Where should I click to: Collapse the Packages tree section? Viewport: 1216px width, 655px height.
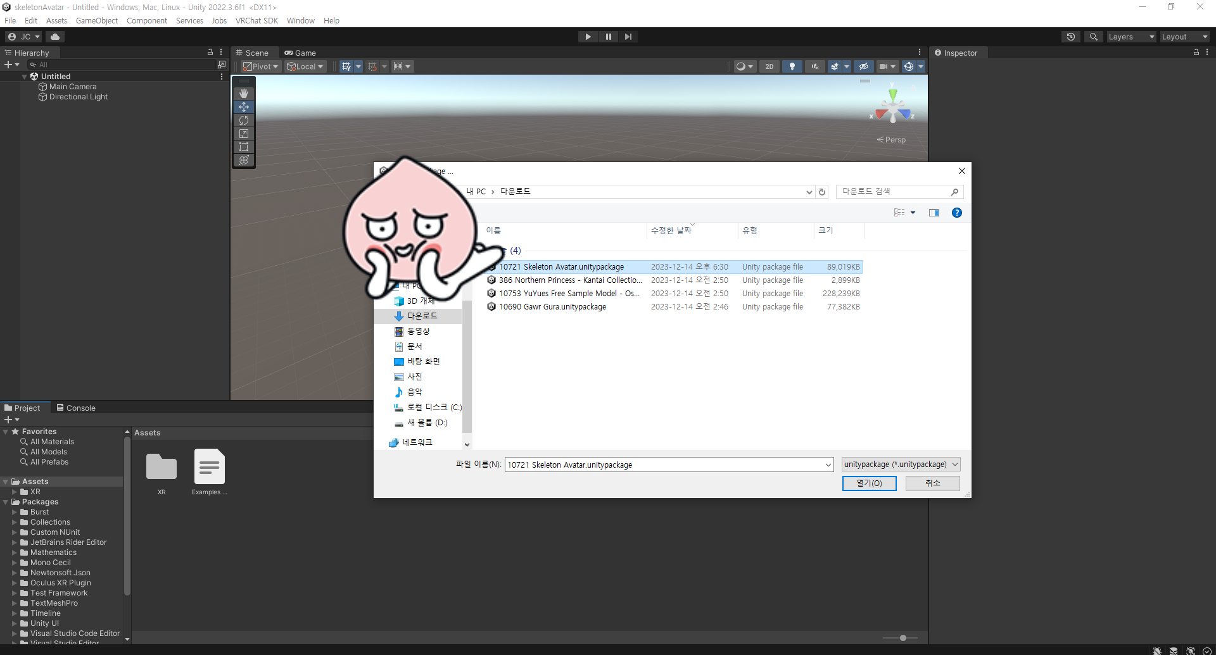click(x=6, y=502)
